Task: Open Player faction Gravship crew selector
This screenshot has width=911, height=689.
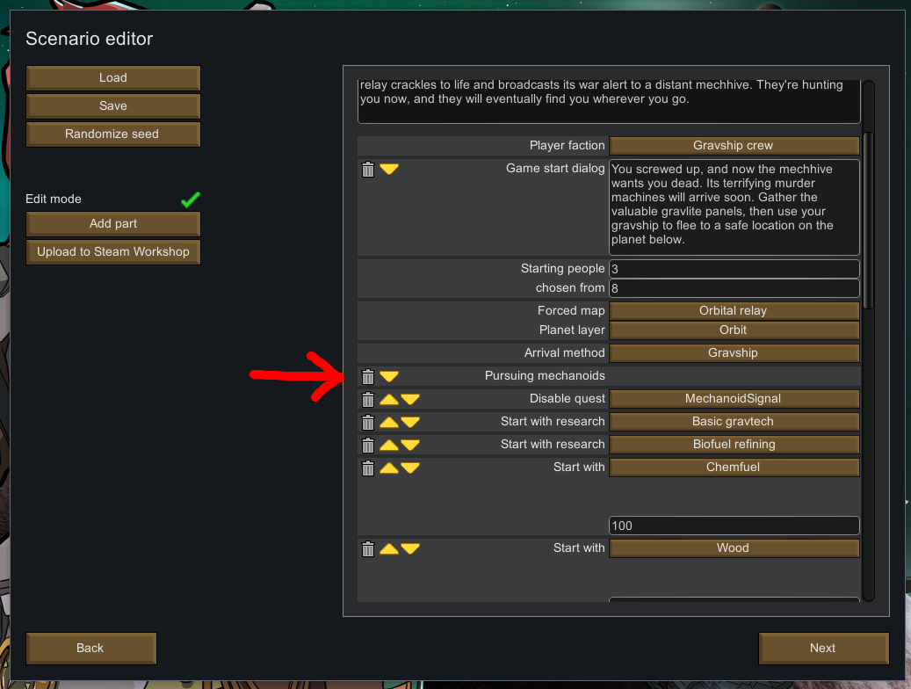Action: point(734,145)
